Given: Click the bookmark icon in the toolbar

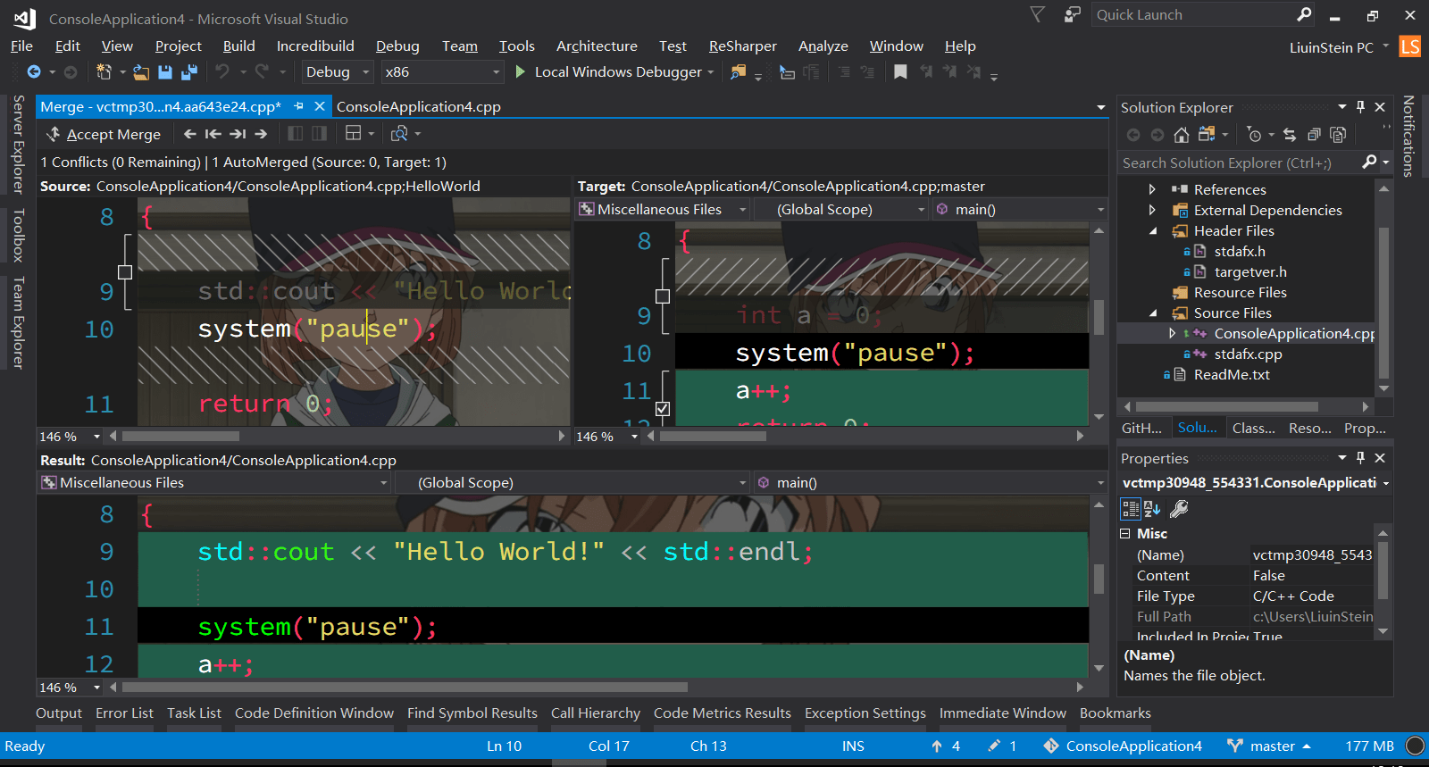Looking at the screenshot, I should [900, 72].
